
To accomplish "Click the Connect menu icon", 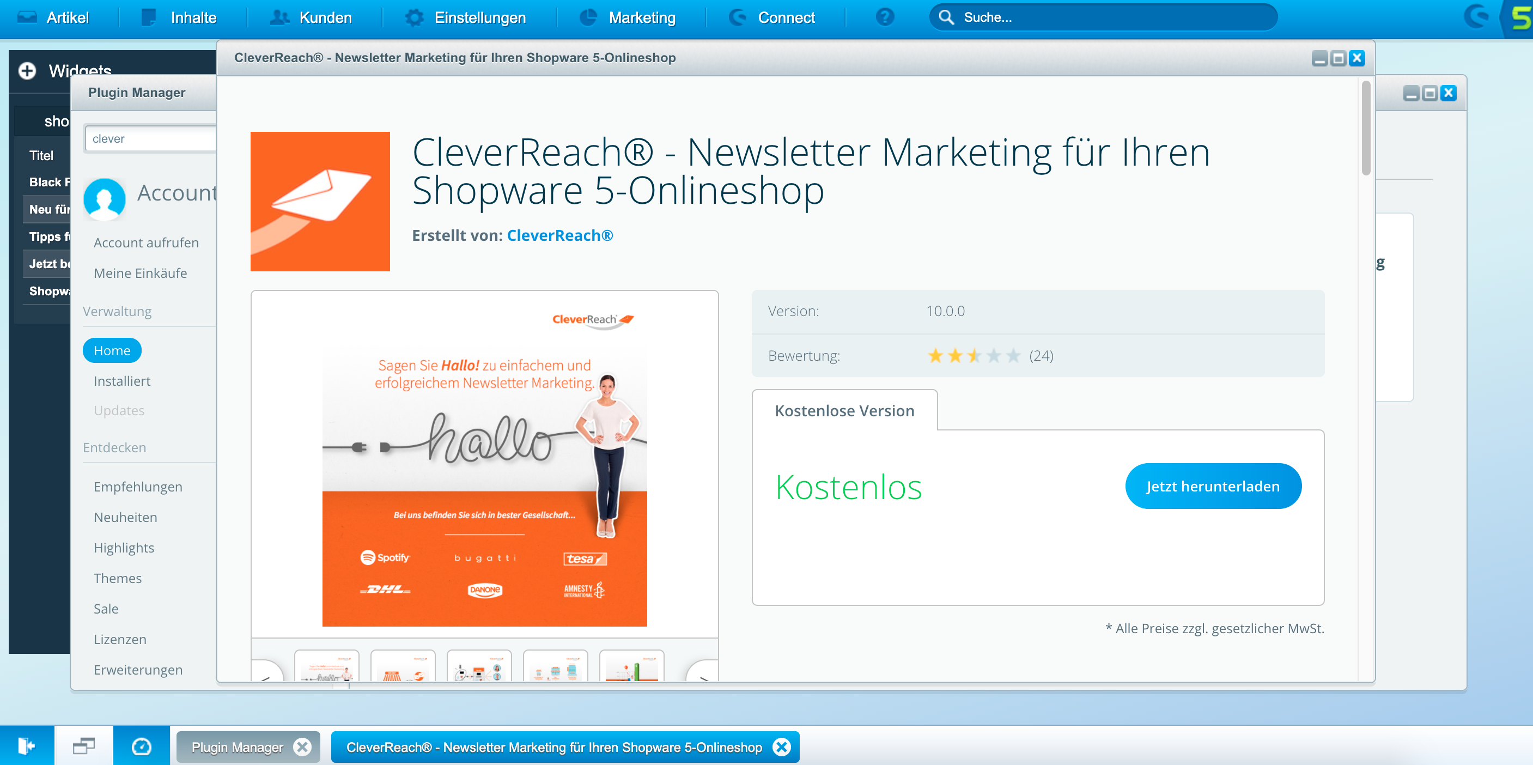I will point(738,17).
